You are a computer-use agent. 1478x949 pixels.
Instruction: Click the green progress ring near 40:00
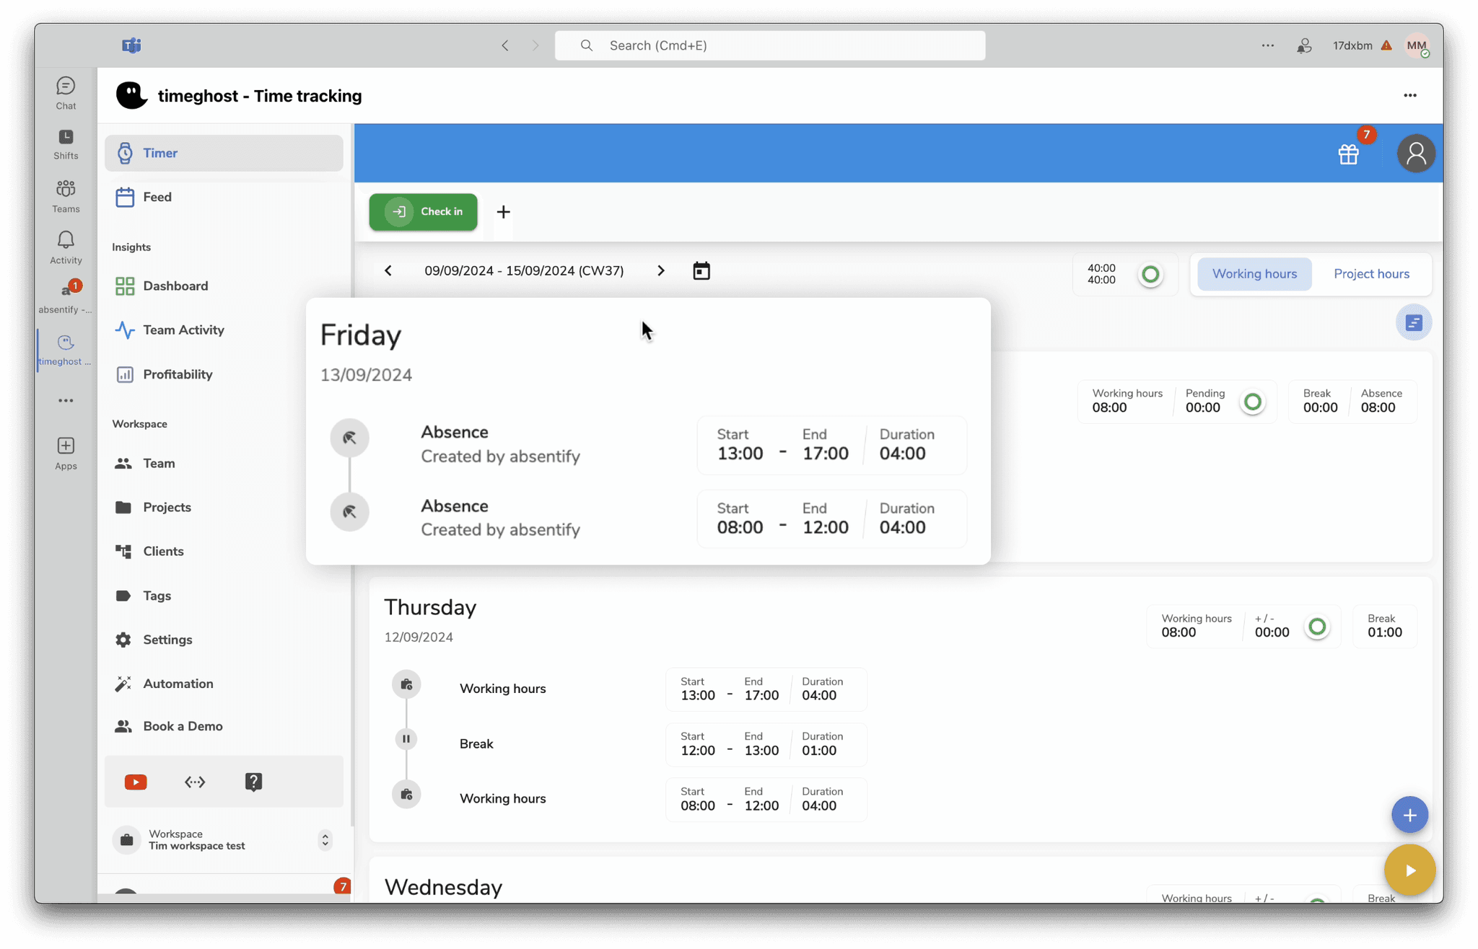tap(1151, 275)
